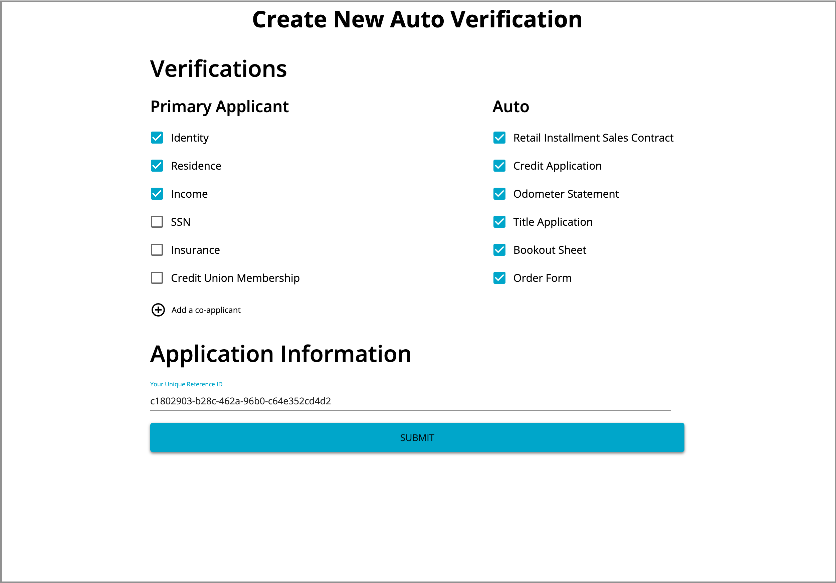836x583 pixels.
Task: Uncheck the Odometer Statement option
Action: (x=499, y=194)
